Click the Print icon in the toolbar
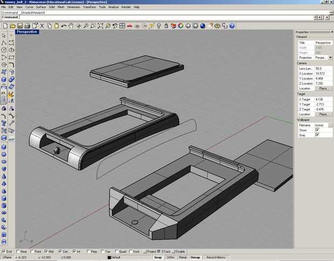Image resolution: width=334 pixels, height=261 pixels. click(27, 26)
